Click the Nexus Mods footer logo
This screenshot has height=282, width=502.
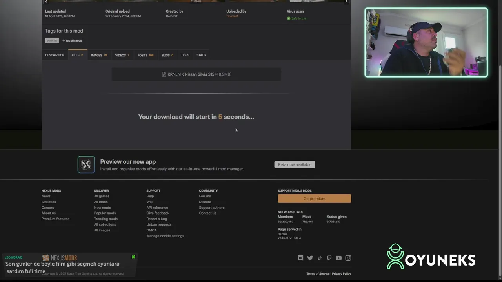60,258
